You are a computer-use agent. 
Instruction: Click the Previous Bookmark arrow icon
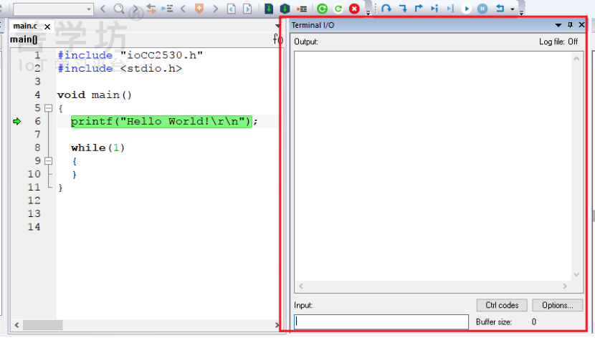(183, 9)
